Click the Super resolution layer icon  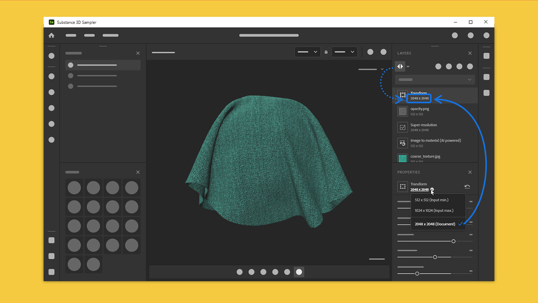tap(402, 127)
